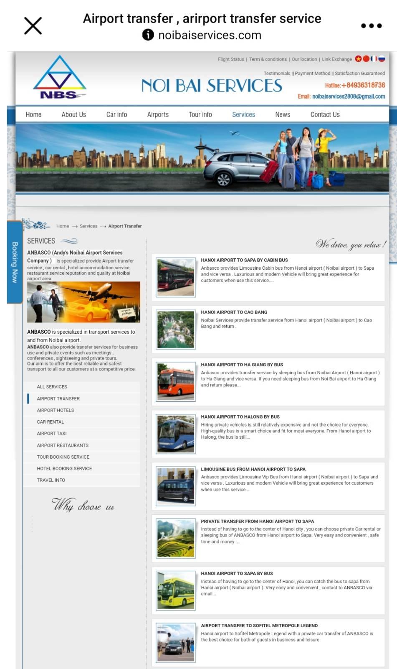Open the Our location link
Screen dimensions: 397x669
click(304, 59)
